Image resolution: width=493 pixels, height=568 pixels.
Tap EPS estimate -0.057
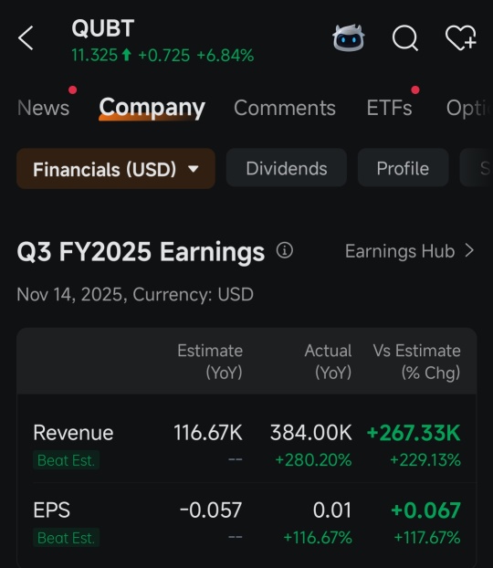tap(211, 510)
